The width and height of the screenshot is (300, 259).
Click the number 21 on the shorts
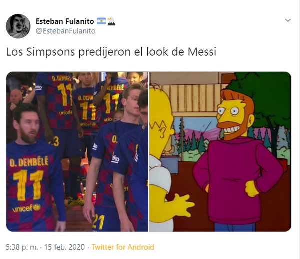coord(98,222)
